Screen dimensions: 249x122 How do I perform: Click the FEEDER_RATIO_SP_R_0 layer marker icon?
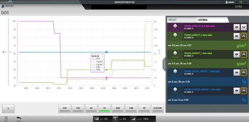(x=175, y=26)
